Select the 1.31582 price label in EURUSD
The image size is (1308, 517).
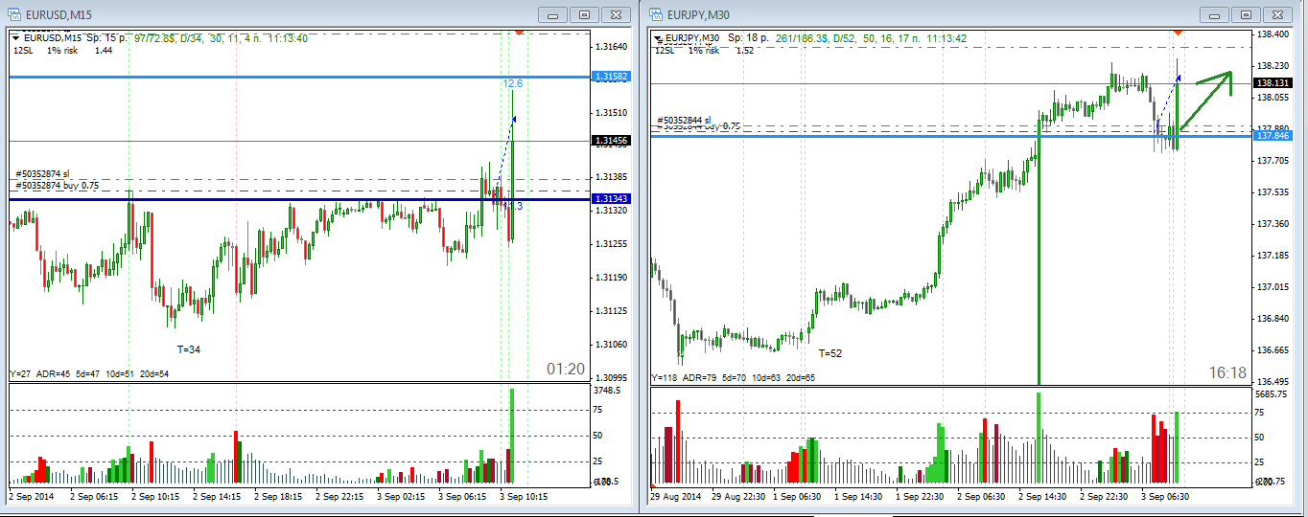611,76
